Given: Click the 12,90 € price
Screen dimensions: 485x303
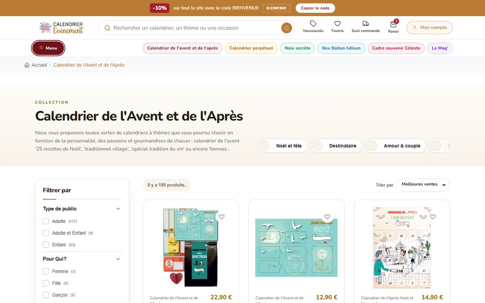Looking at the screenshot, I should pyautogui.click(x=327, y=297).
